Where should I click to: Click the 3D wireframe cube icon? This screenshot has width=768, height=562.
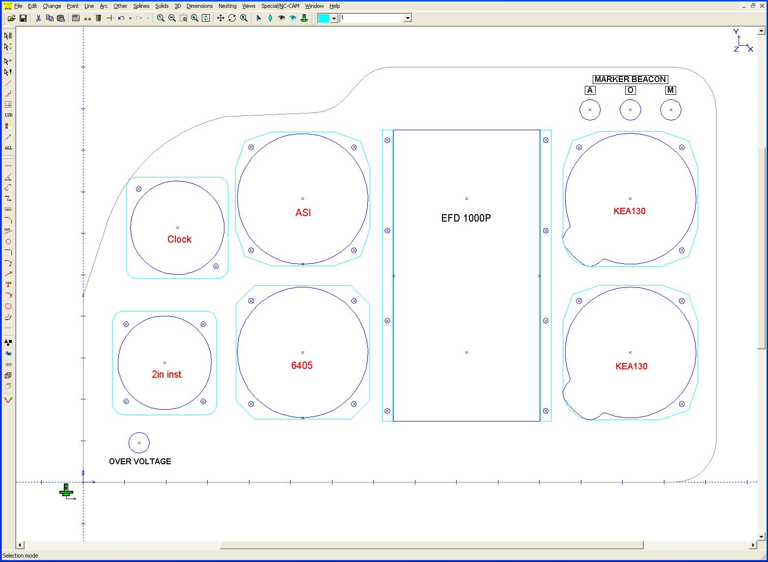(8, 375)
